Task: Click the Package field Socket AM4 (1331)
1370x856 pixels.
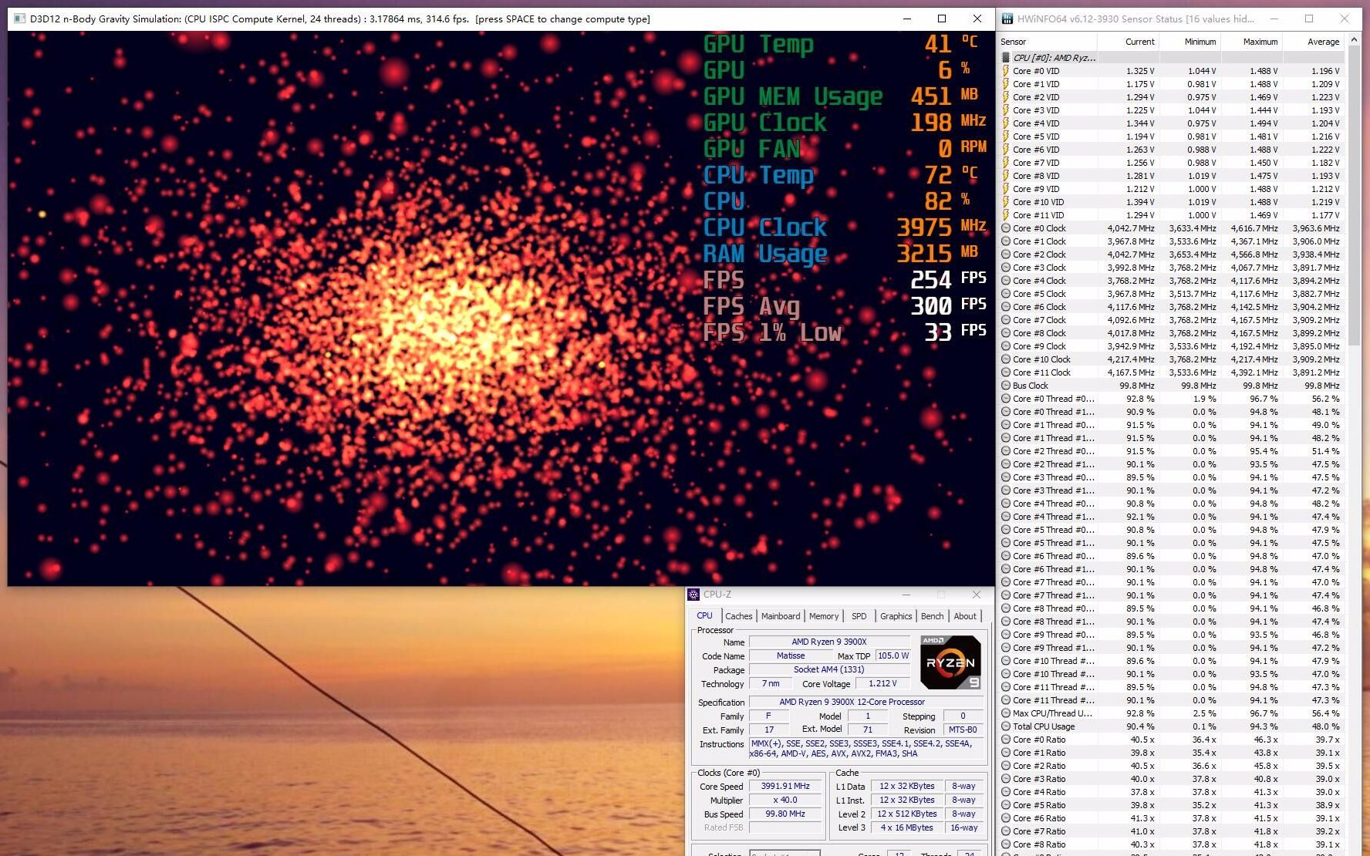Action: (x=829, y=669)
